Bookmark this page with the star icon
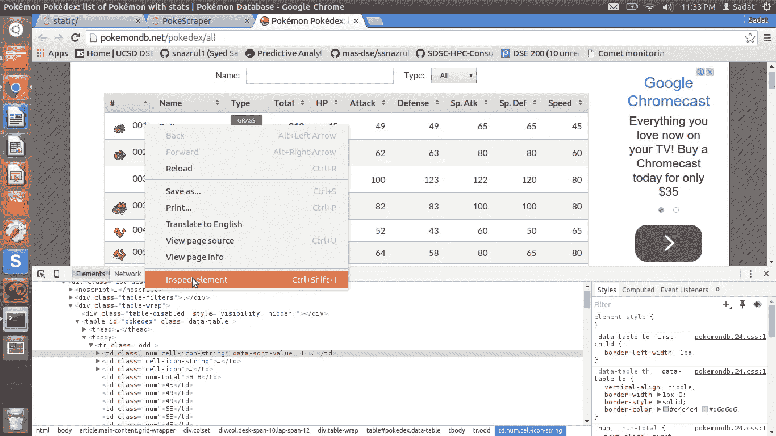 click(x=750, y=37)
